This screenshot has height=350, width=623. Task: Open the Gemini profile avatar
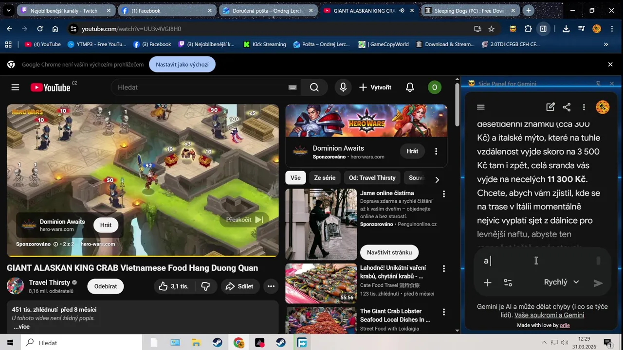[603, 107]
